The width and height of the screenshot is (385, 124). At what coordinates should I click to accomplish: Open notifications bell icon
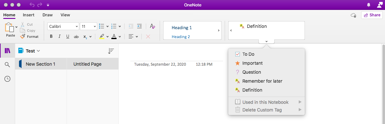pyautogui.click(x=369, y=5)
